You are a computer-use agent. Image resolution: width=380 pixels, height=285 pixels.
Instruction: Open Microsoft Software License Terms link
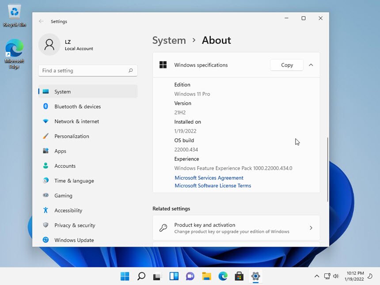(x=213, y=186)
